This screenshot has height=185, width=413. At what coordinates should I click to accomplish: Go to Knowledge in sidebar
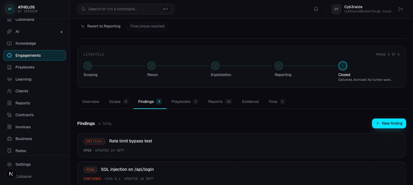click(x=35, y=43)
